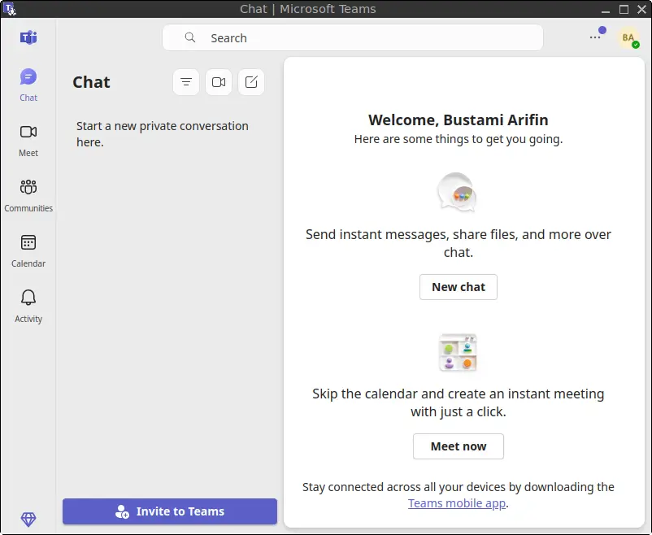Click the meeting grid illustration
This screenshot has height=535, width=652.
pos(458,352)
